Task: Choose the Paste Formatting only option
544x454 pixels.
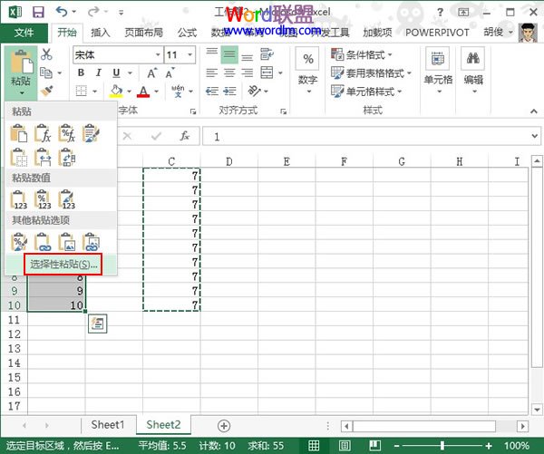Action: pyautogui.click(x=18, y=242)
